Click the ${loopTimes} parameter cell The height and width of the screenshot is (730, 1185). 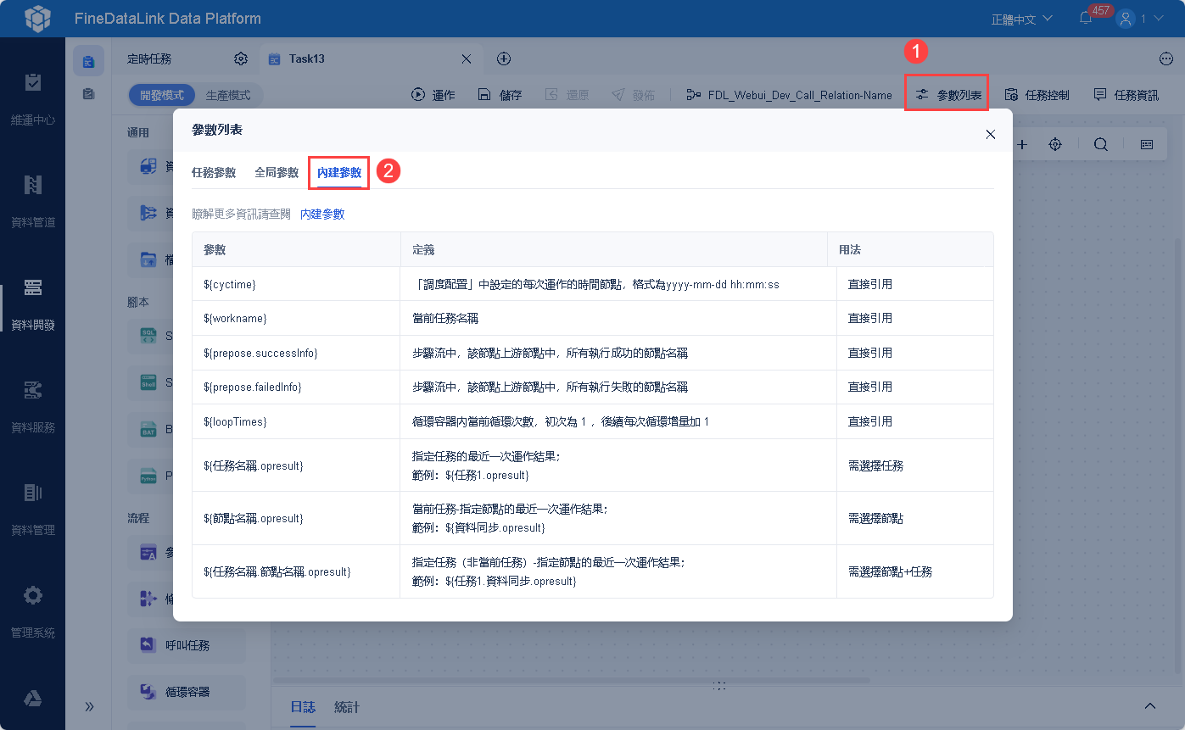(296, 421)
